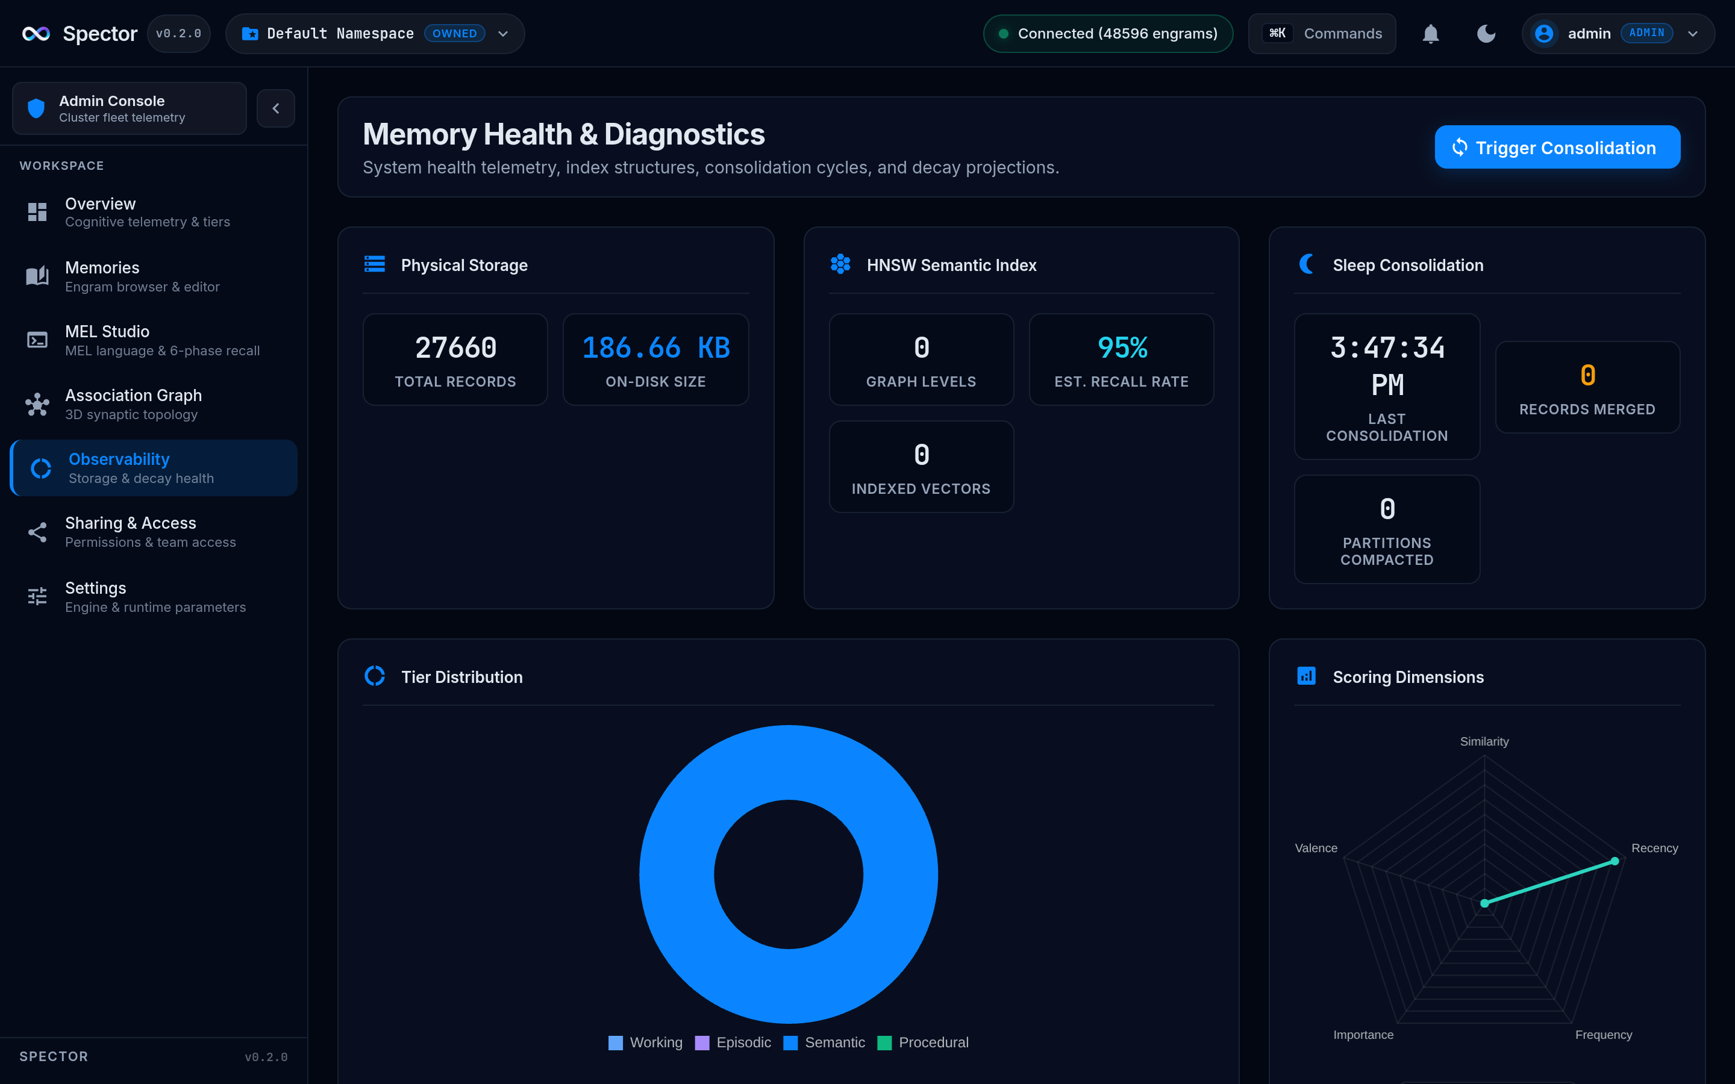Open MEL Studio from the sidebar
1735x1084 pixels.
coord(154,340)
